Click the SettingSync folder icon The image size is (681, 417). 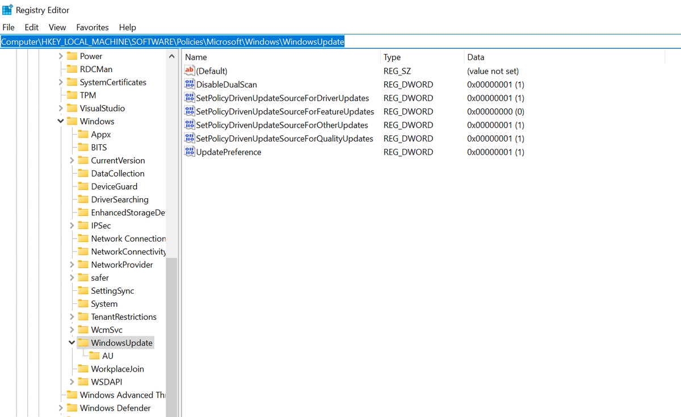[x=83, y=291]
